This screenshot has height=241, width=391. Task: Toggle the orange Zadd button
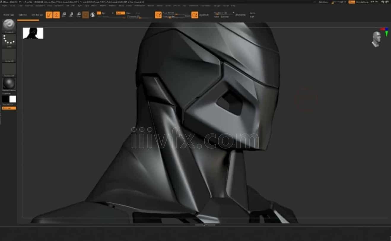(120, 13)
